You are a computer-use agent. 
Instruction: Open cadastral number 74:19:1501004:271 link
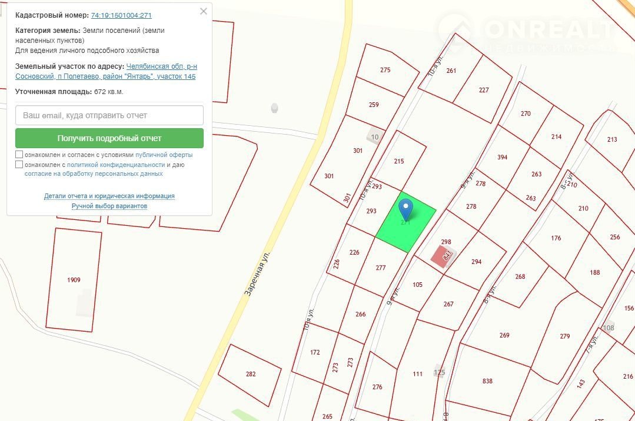pyautogui.click(x=121, y=15)
